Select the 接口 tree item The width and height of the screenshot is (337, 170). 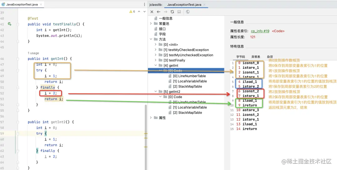click(162, 29)
